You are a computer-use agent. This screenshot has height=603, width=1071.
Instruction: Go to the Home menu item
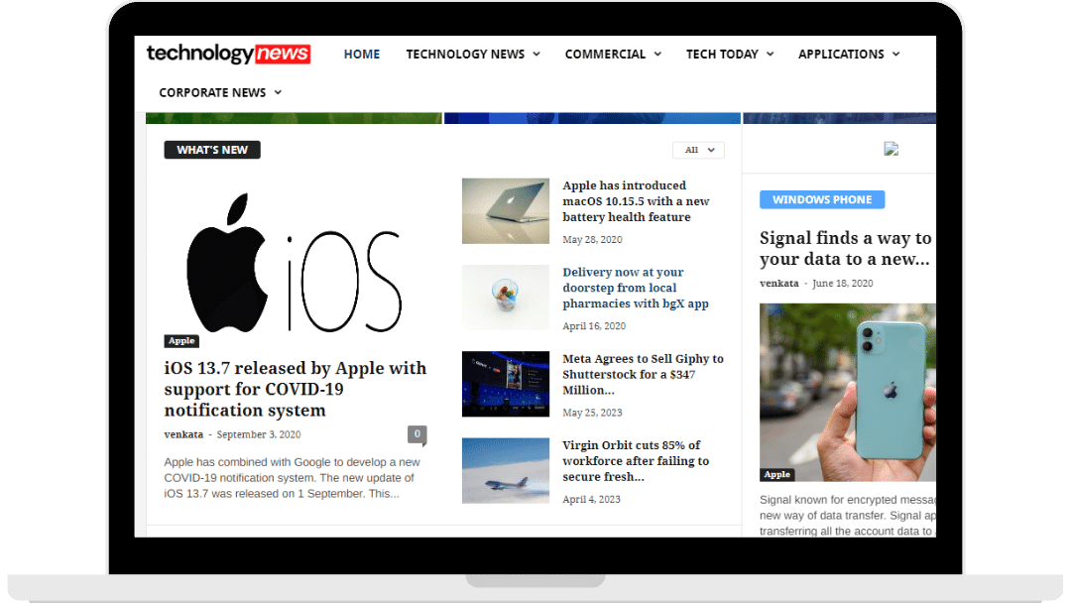click(362, 55)
